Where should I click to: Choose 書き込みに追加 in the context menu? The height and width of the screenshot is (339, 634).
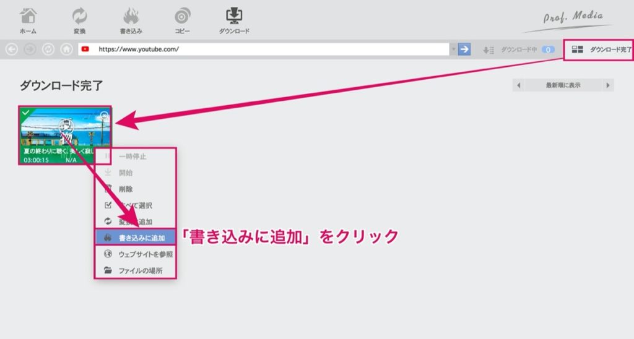tap(136, 238)
